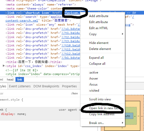The height and width of the screenshot is (131, 144).
Task: Open the content-search.xml link
Action: 22,21
